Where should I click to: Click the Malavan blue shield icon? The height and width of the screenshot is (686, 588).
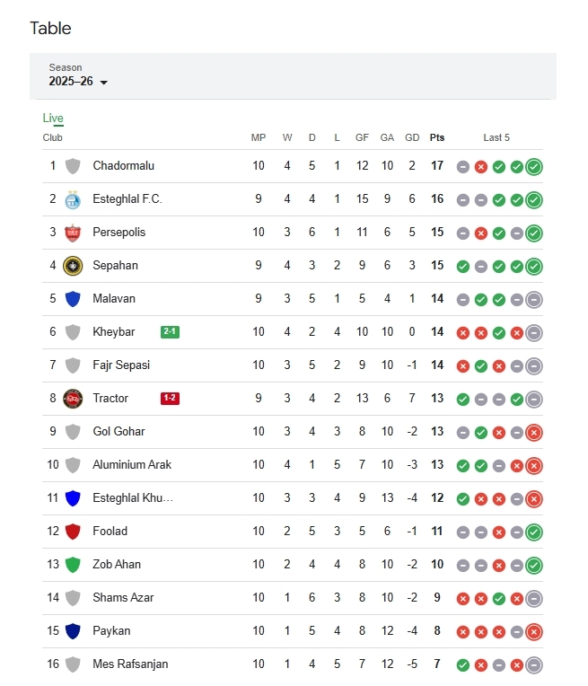point(73,299)
